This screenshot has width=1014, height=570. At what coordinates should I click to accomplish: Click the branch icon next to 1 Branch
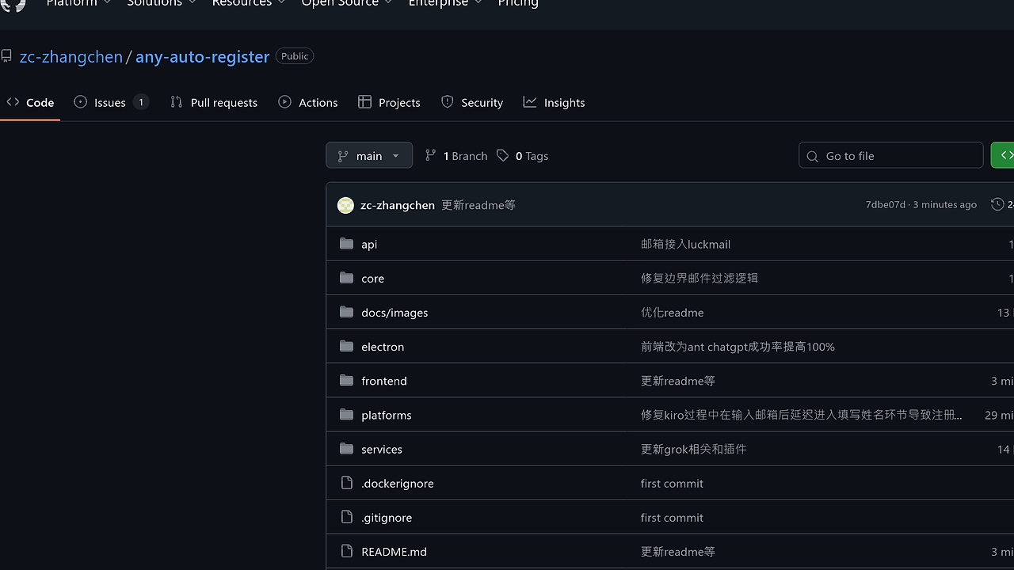point(430,155)
